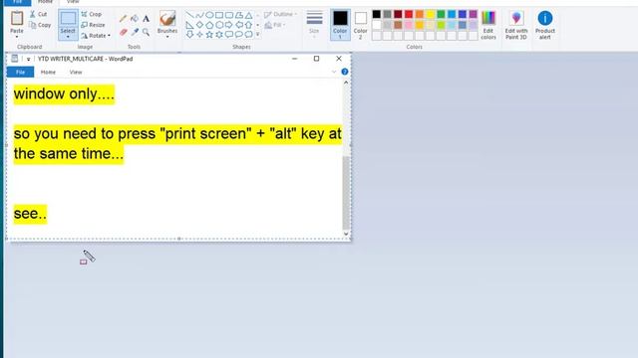
Task: Expand the Brushes dropdown arrow
Action: point(167,37)
